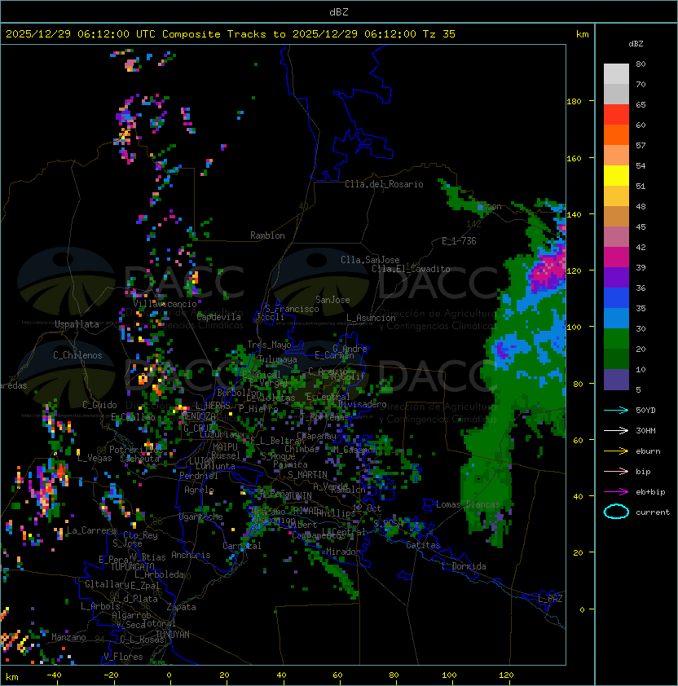
Task: Select the pink bip arrow legend symbol
Action: tap(616, 471)
